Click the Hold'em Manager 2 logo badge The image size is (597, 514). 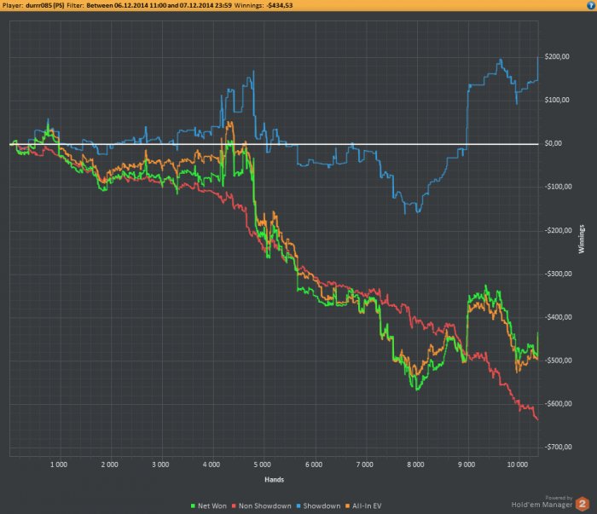pyautogui.click(x=583, y=504)
